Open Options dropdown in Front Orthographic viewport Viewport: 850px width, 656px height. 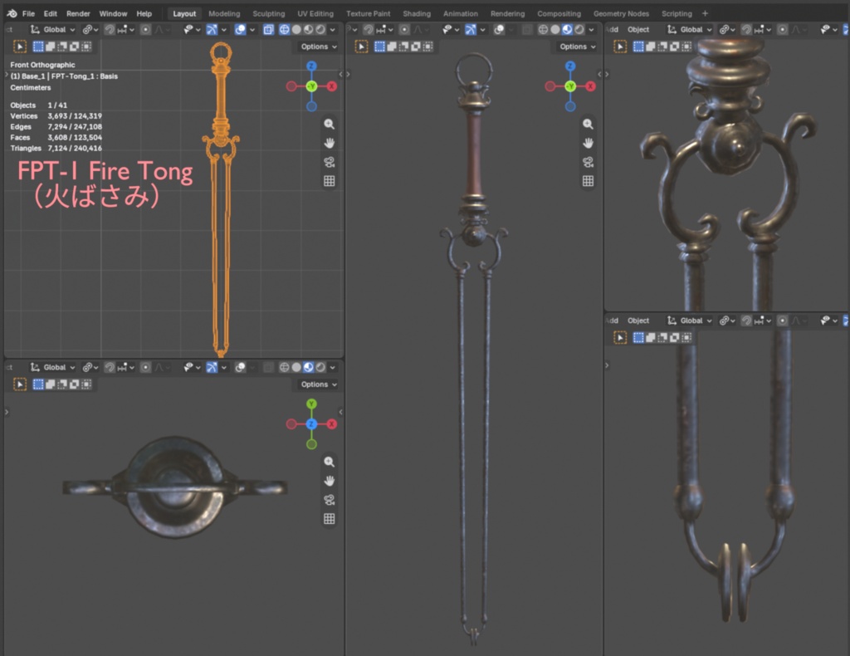[x=319, y=47]
